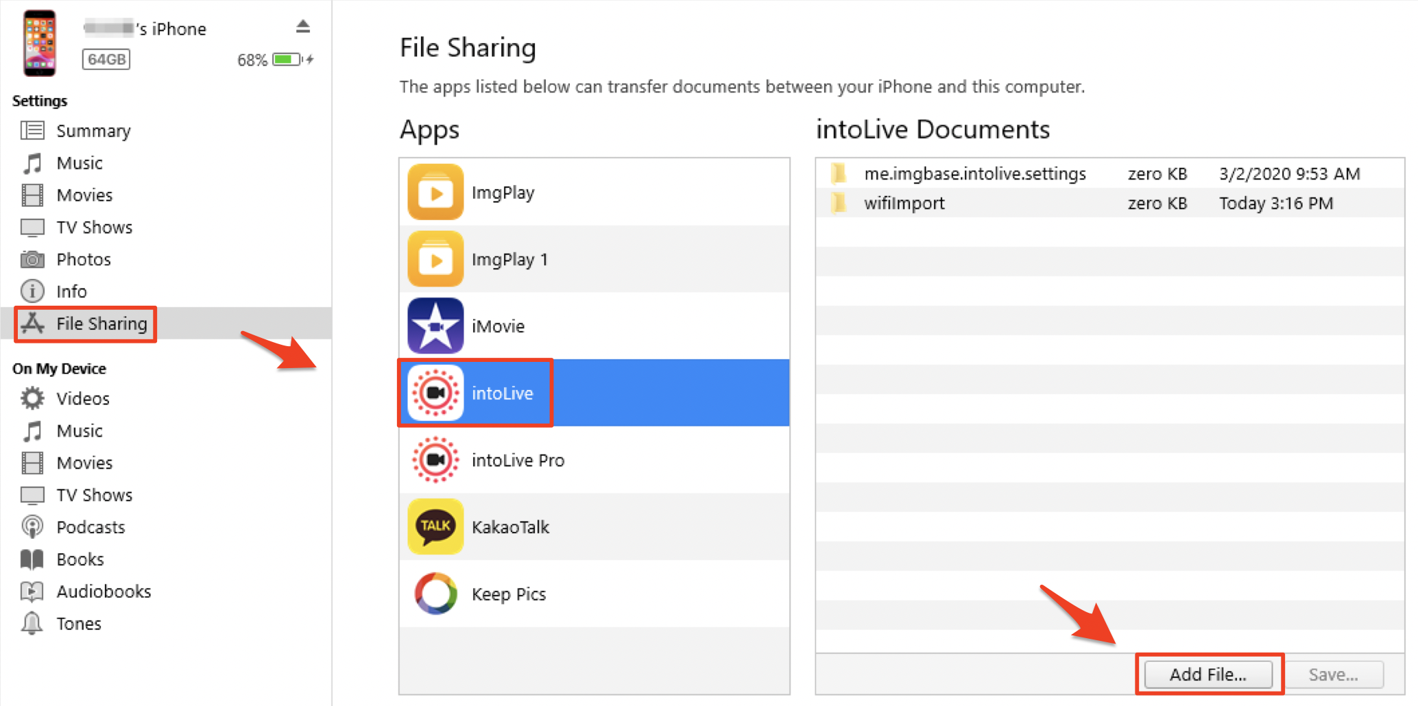Click the TV Shows icon under On My Device
Viewport: 1418px width, 706px height.
click(x=32, y=495)
